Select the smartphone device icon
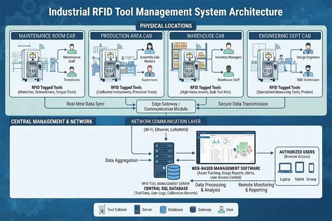Screen dimensions: 332x221 click(x=311, y=168)
